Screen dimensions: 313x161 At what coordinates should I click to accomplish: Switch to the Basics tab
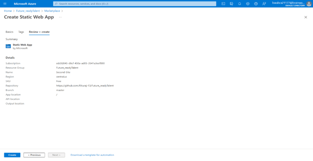click(x=9, y=32)
